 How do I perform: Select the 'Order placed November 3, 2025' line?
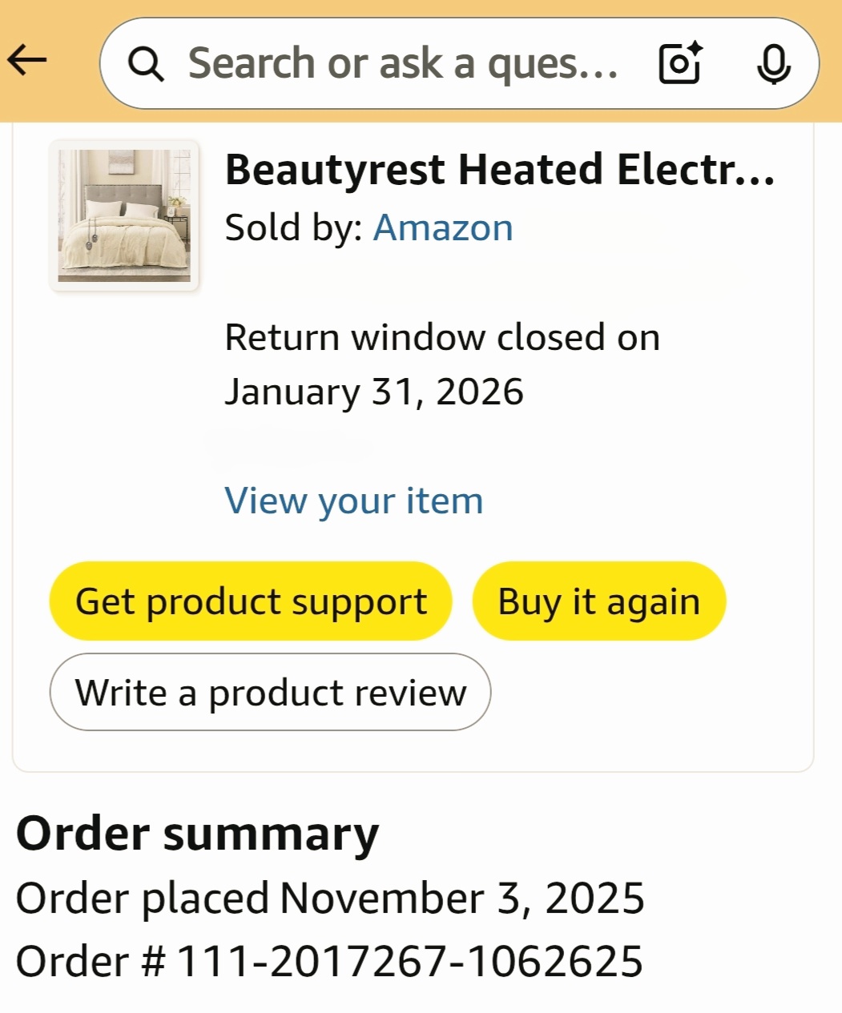[x=330, y=898]
